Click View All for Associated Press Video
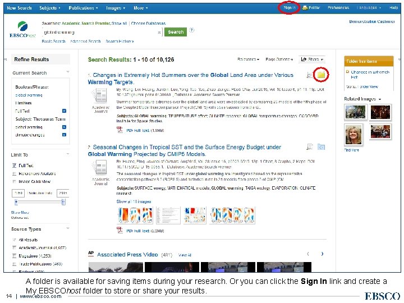This screenshot has width=404, height=303. [185, 255]
